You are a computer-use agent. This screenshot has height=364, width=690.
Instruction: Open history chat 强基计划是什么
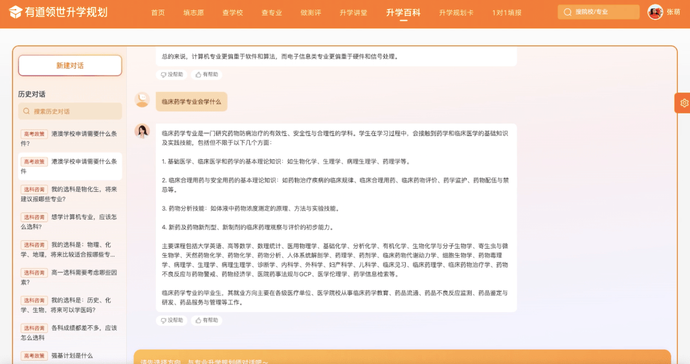[70, 356]
